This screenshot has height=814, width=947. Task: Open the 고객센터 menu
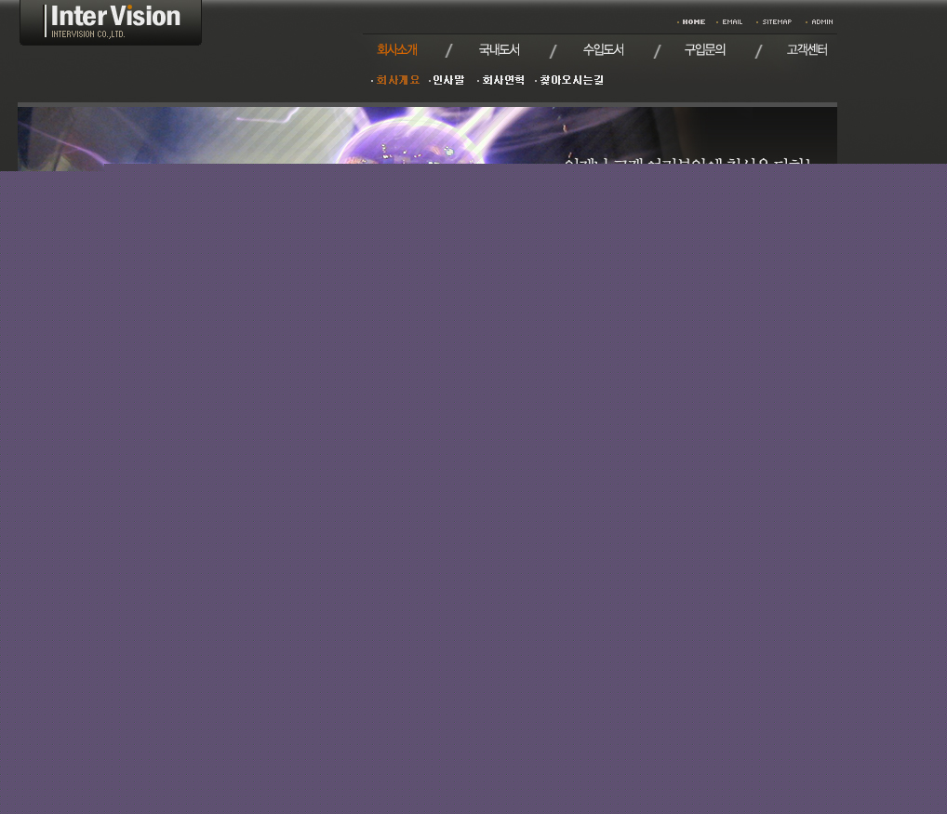click(807, 50)
